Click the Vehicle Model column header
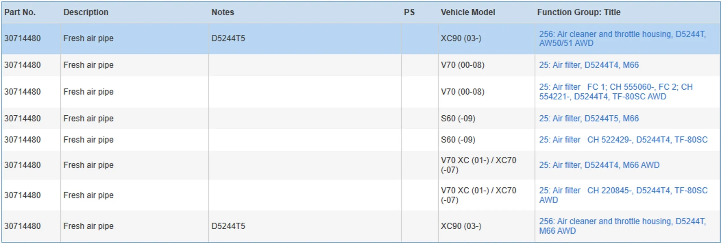The width and height of the screenshot is (721, 244). (x=467, y=12)
